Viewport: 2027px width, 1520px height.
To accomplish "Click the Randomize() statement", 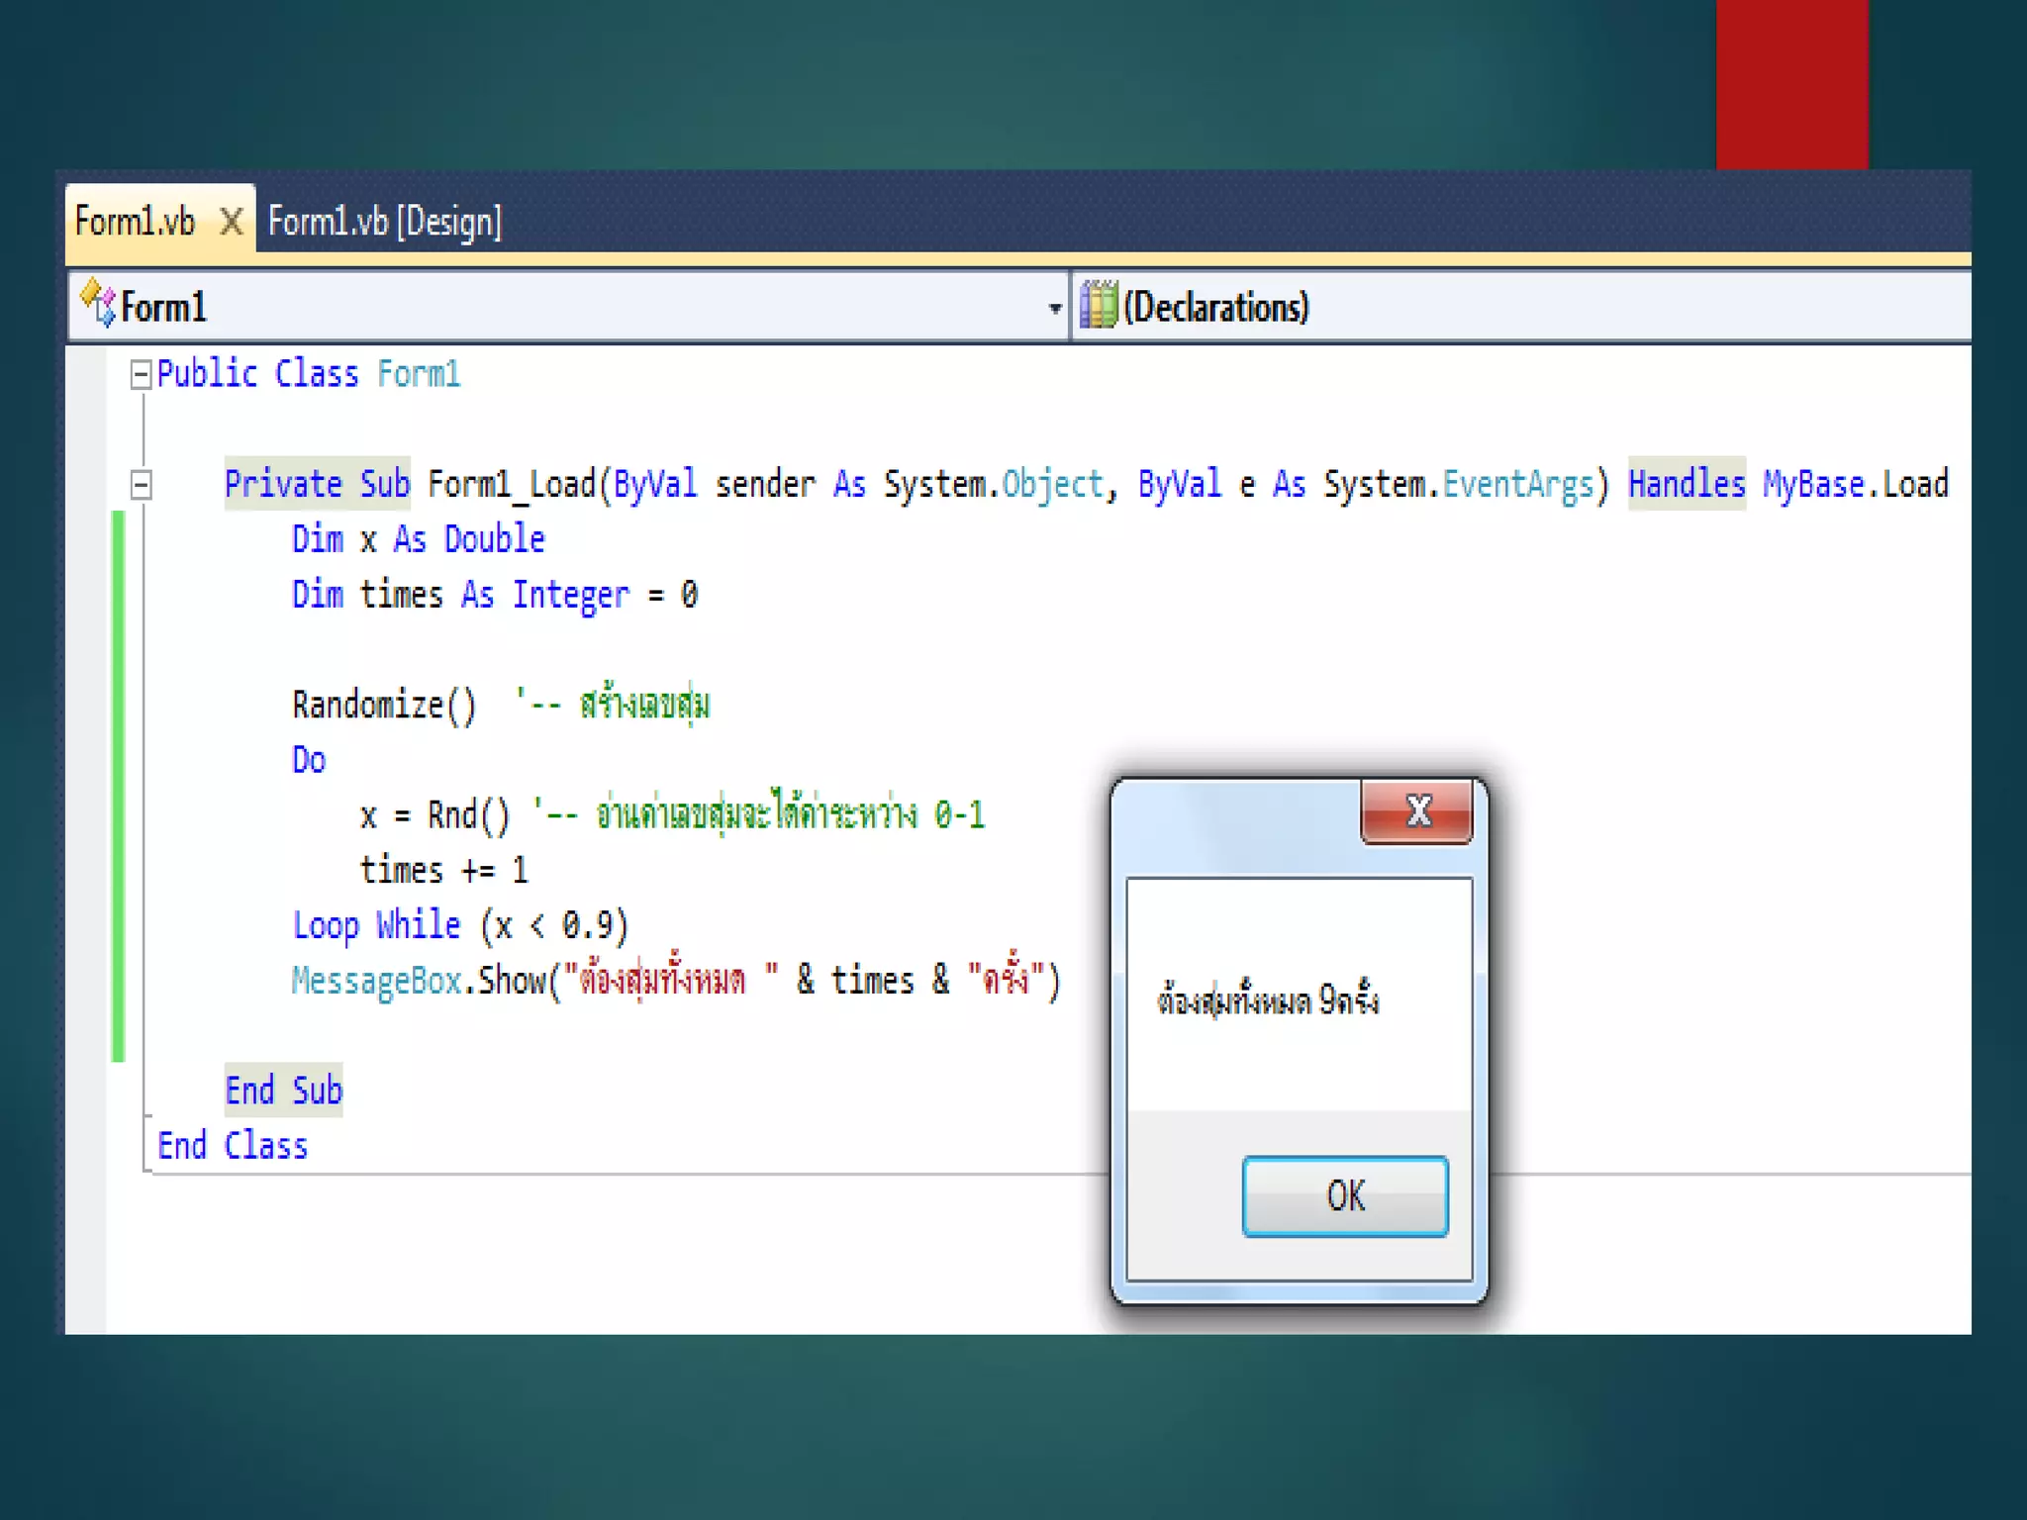I will [x=384, y=705].
